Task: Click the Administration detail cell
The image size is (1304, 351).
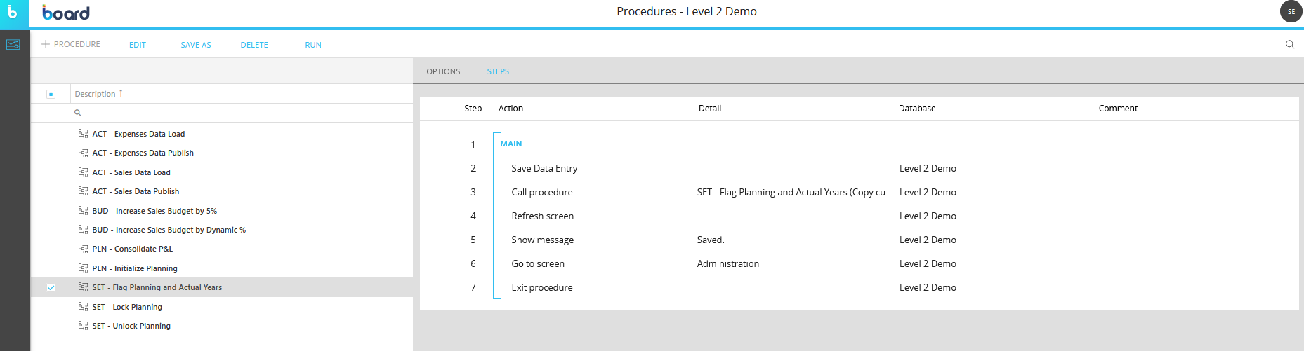Action: 727,263
